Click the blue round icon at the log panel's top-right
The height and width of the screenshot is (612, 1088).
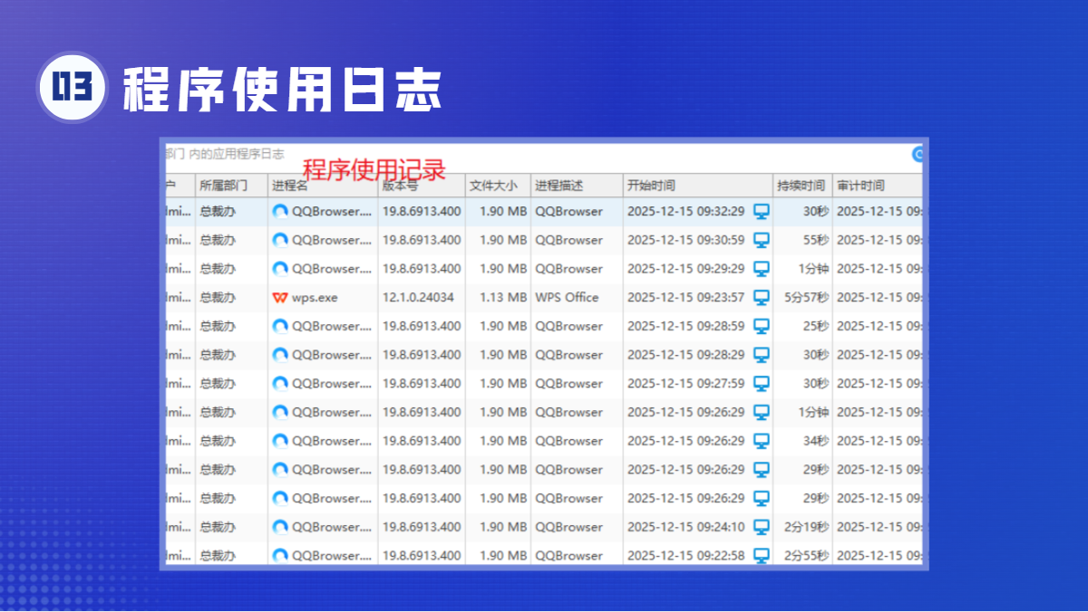point(918,155)
